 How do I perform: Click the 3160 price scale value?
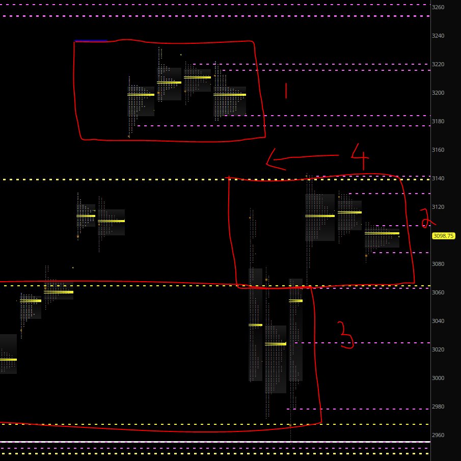438,150
